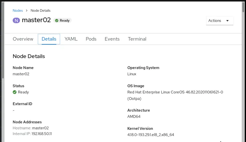This screenshot has height=142, width=246.
Task: Click the green check icon under Status
Action: [x=14, y=92]
